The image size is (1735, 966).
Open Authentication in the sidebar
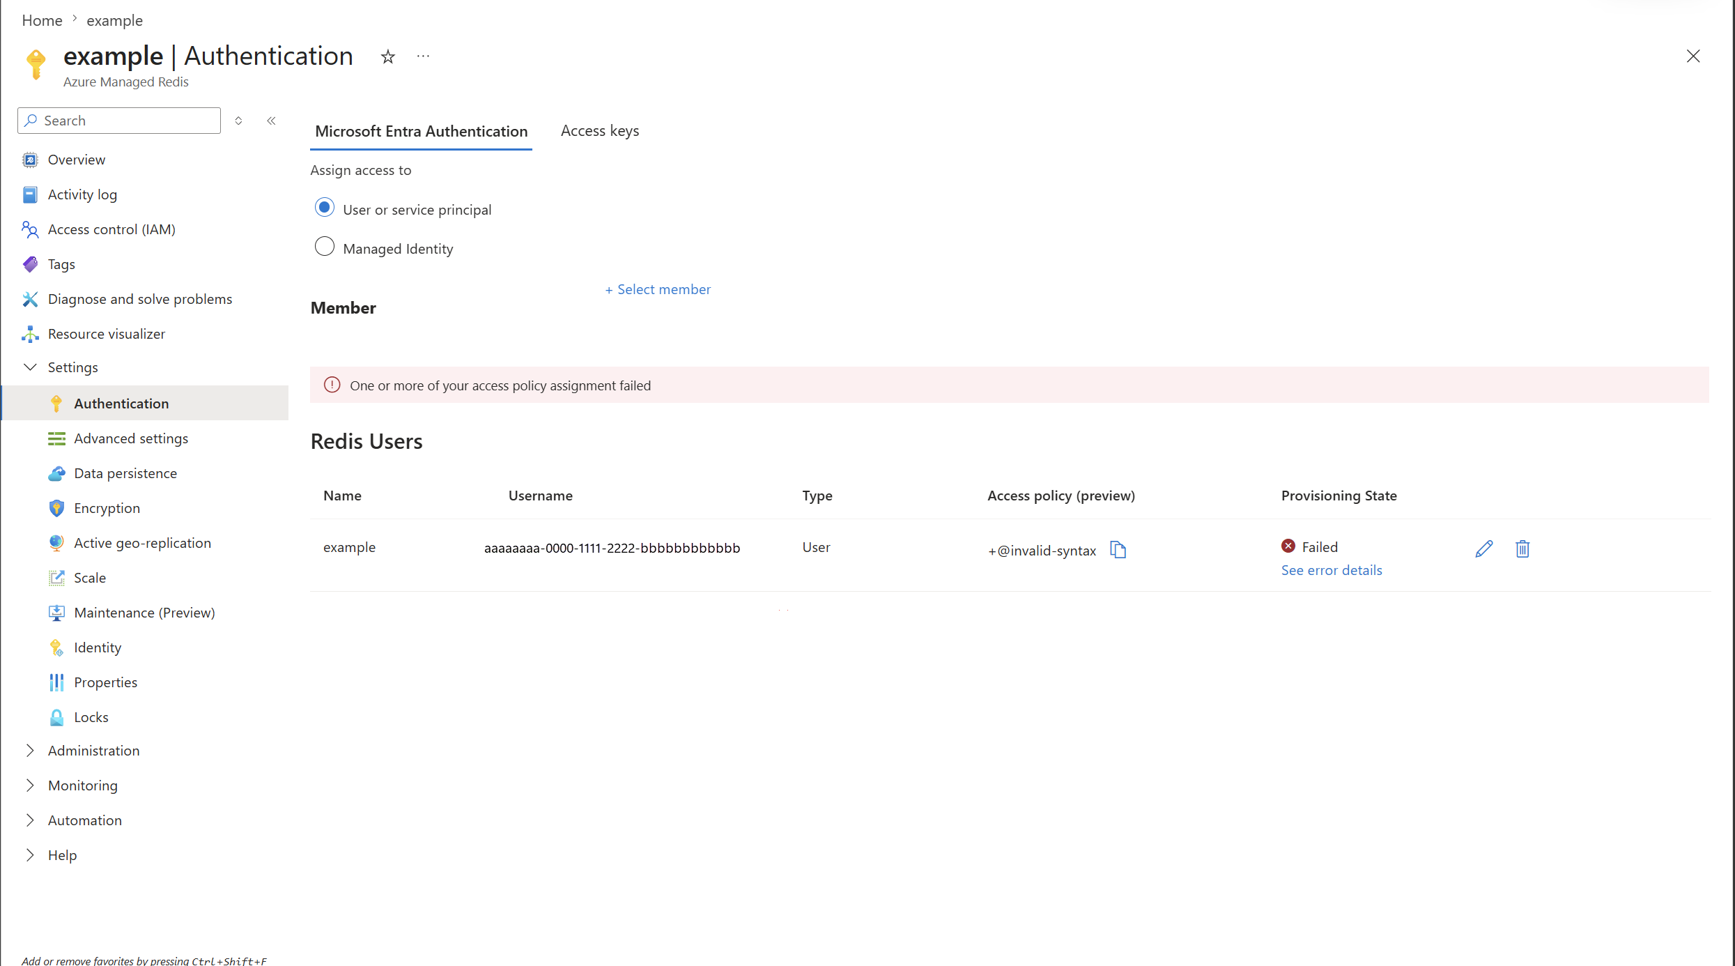tap(146, 404)
